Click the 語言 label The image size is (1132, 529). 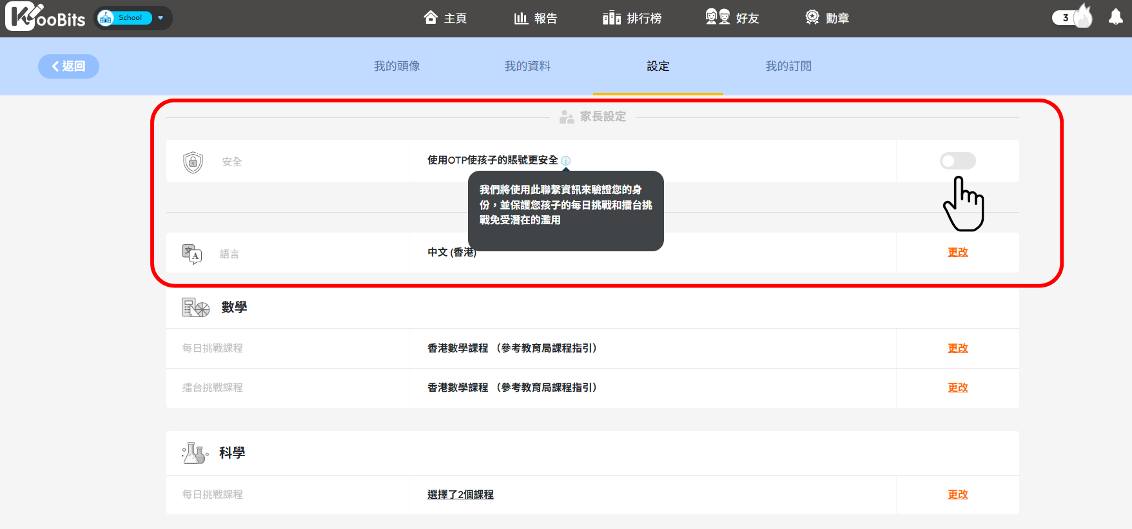pos(229,255)
